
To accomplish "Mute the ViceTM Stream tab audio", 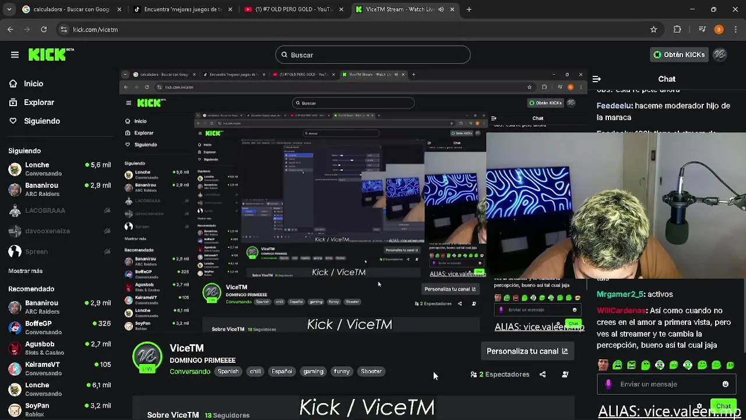I will click(x=441, y=9).
